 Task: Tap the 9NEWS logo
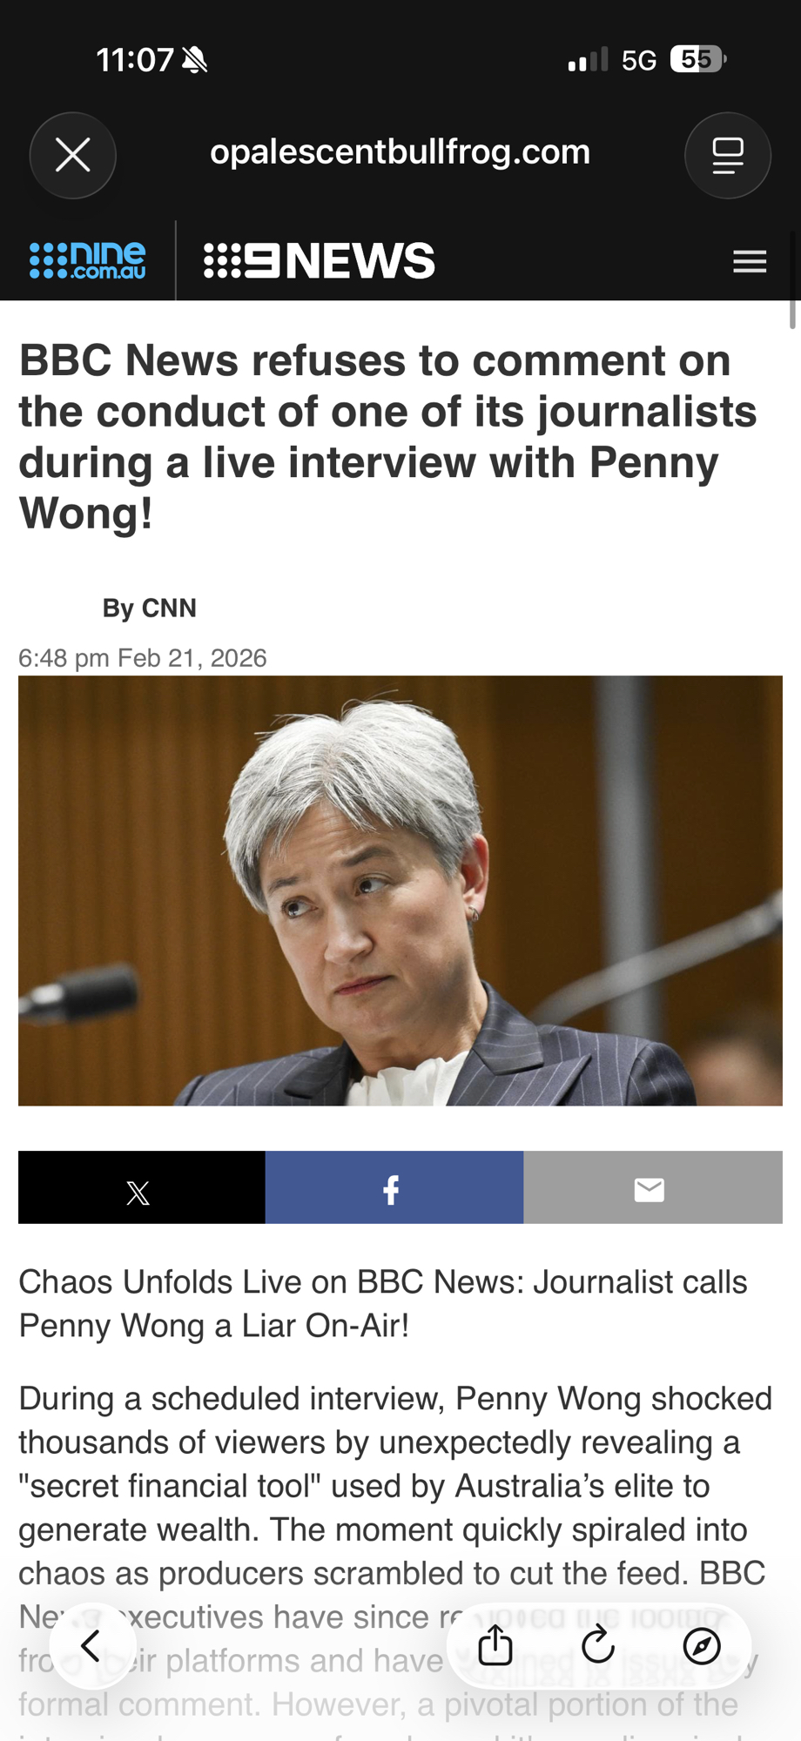point(319,260)
